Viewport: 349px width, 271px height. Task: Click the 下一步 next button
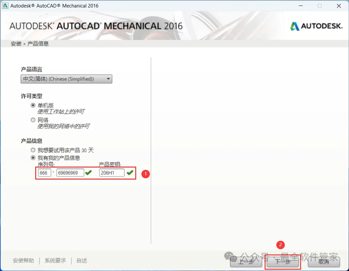click(x=283, y=262)
